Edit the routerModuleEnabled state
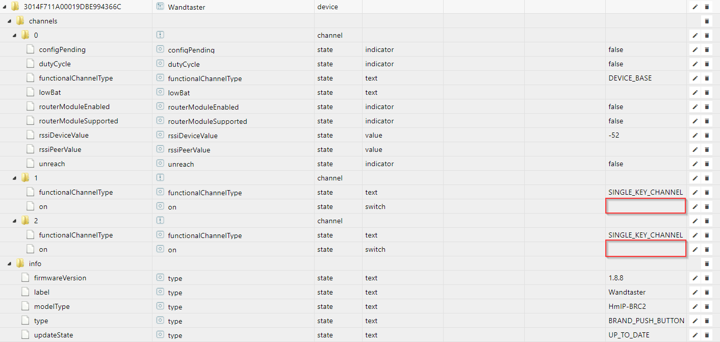720x342 pixels. (695, 107)
